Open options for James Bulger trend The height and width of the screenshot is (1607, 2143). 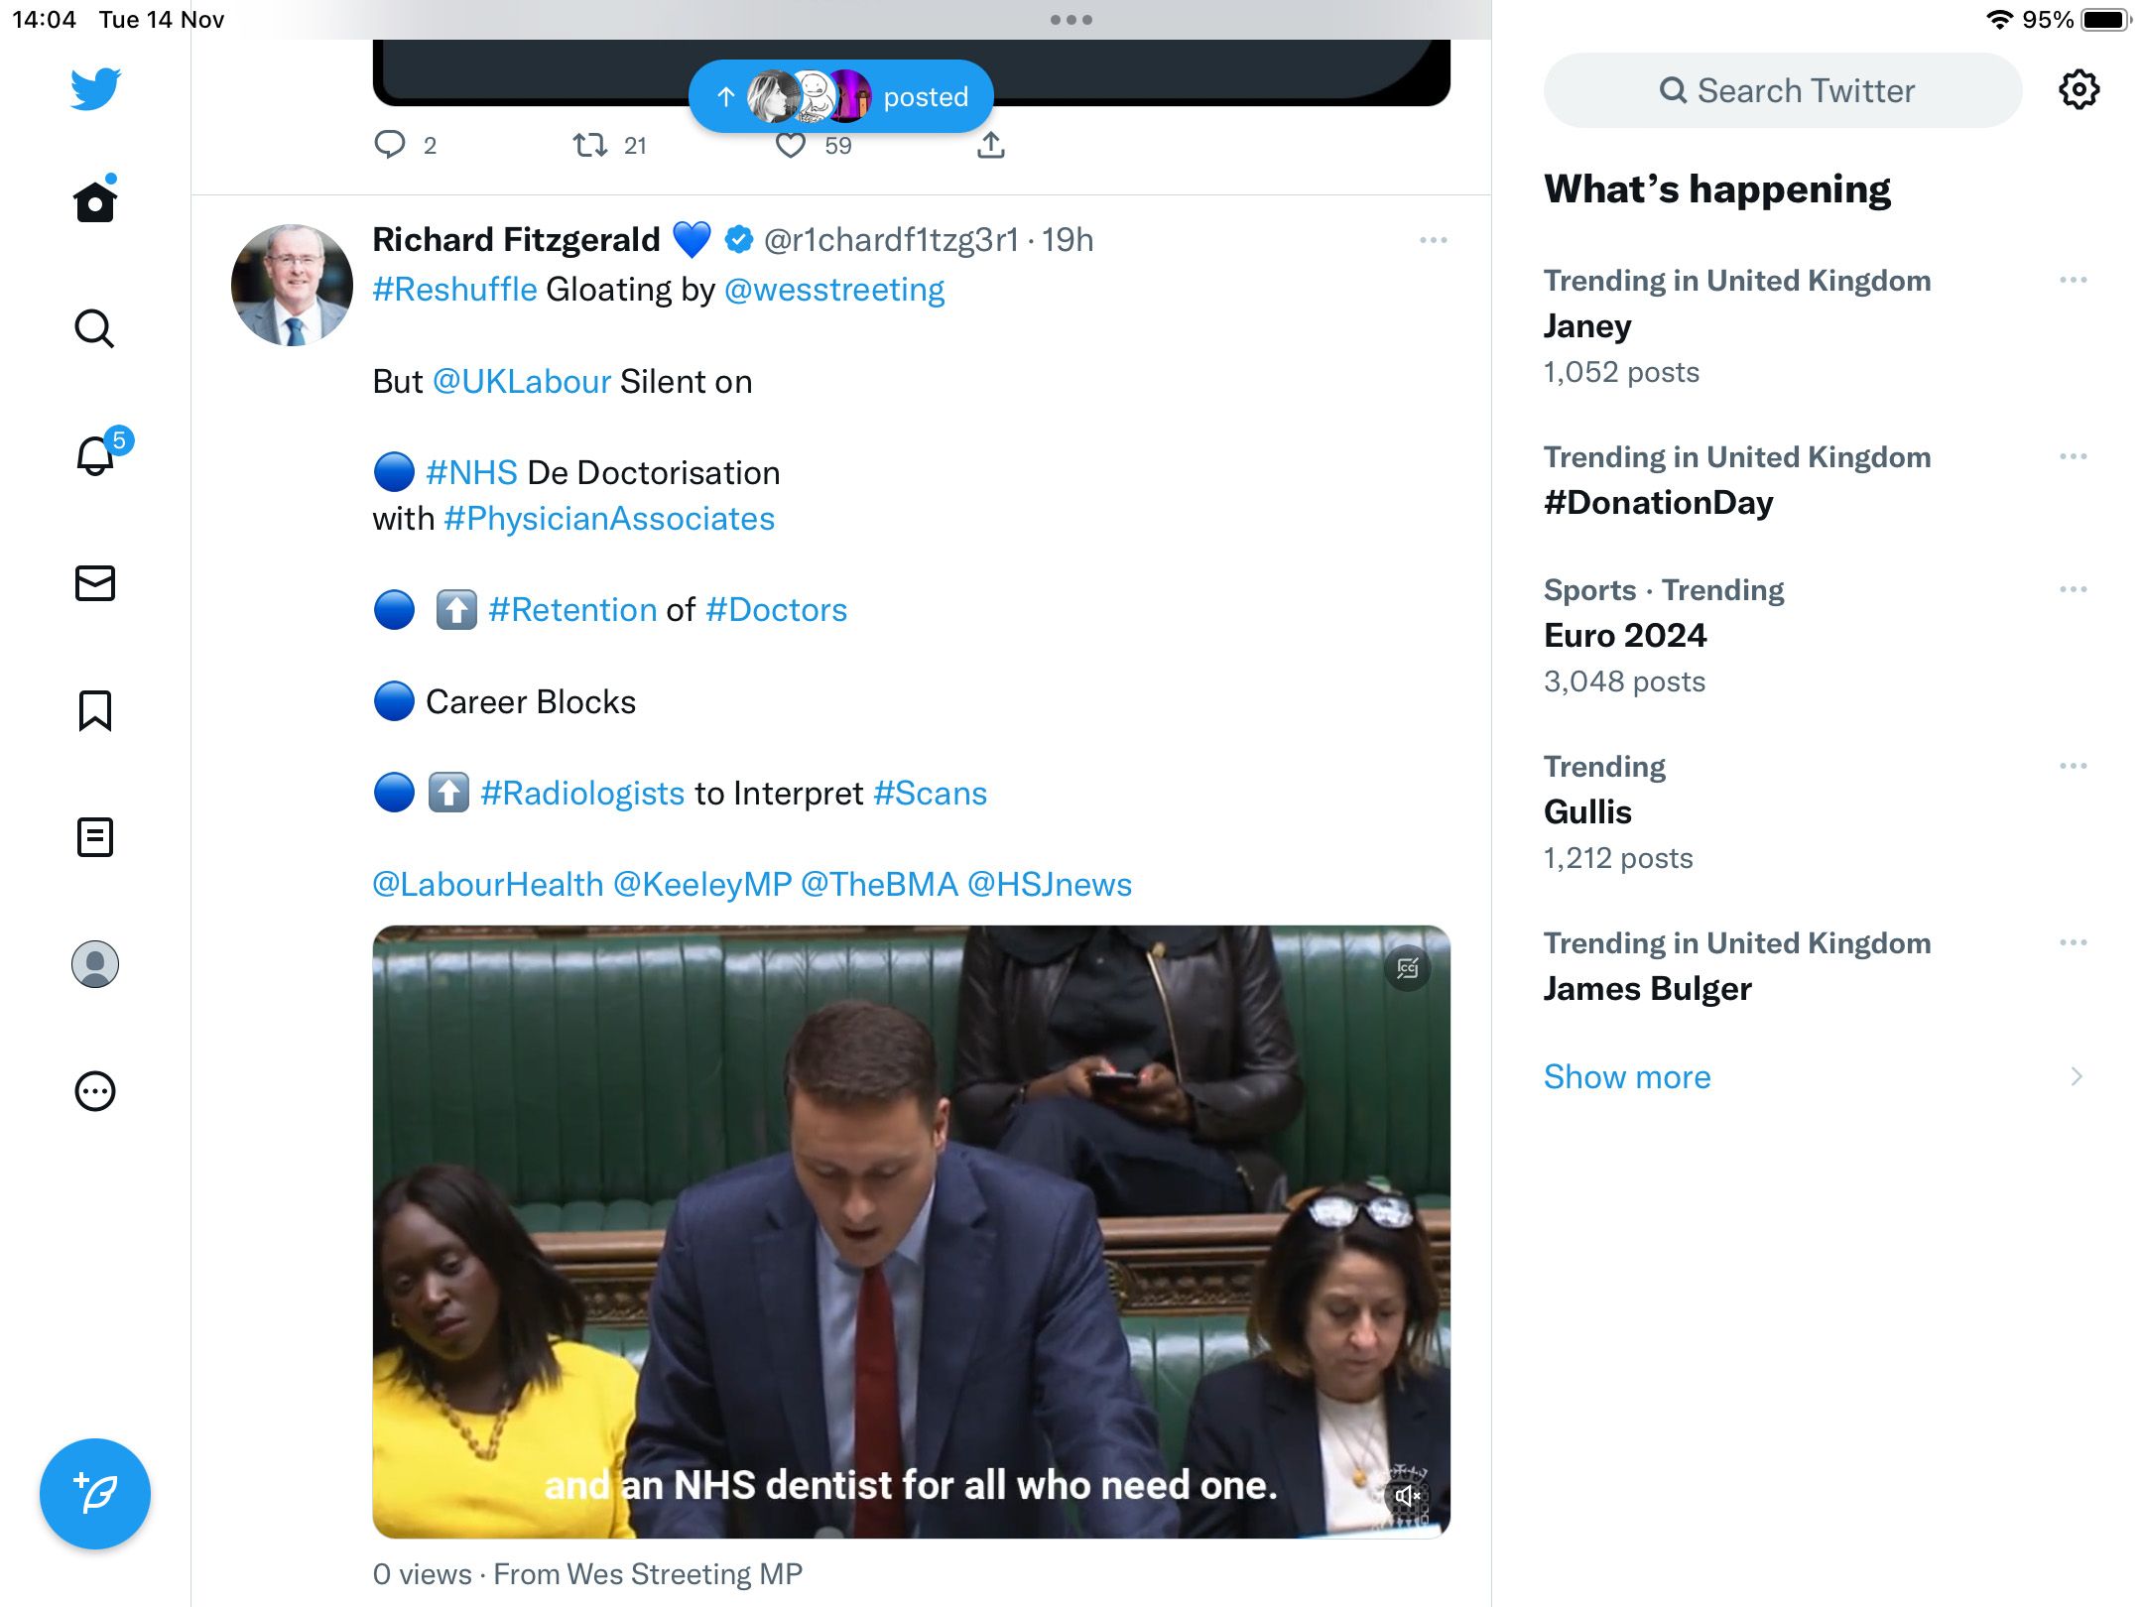[2073, 943]
